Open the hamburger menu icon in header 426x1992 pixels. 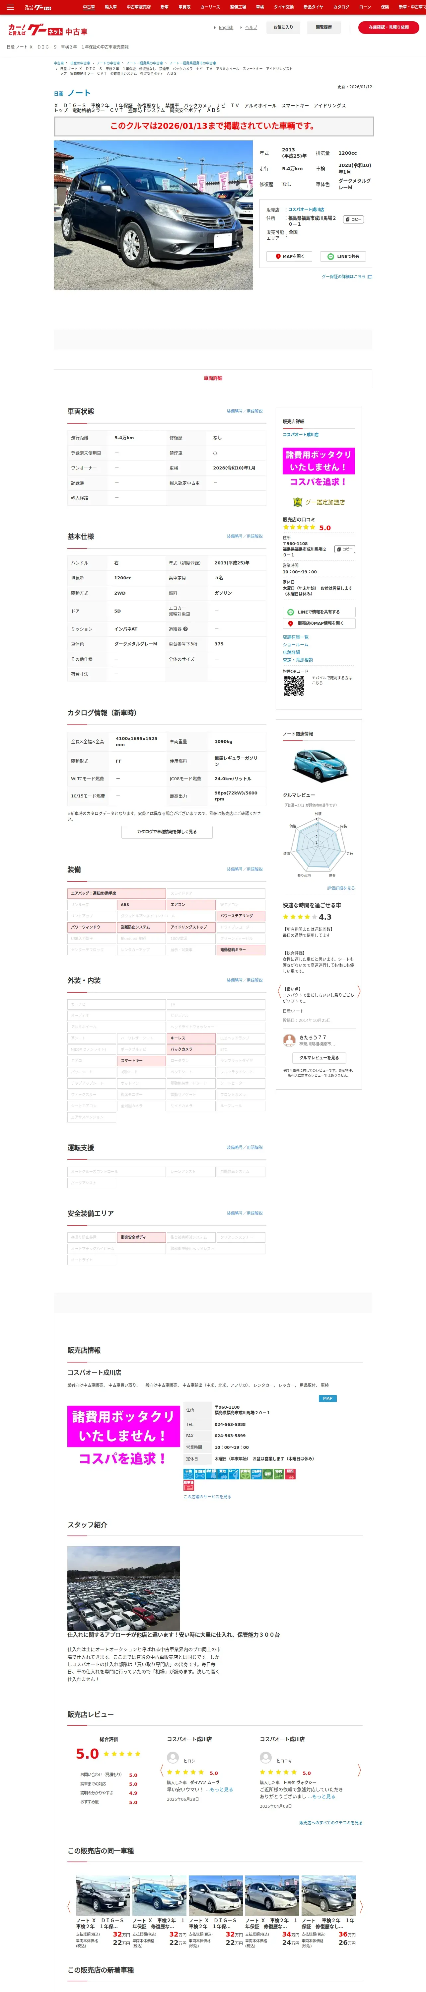(x=10, y=7)
